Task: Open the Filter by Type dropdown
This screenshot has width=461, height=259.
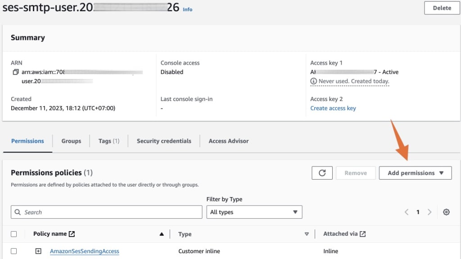Action: coord(254,212)
